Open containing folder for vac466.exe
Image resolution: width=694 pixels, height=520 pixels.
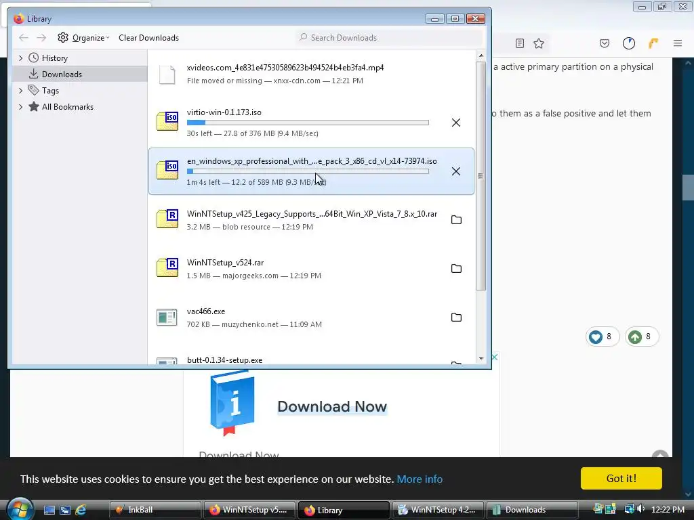(x=456, y=317)
